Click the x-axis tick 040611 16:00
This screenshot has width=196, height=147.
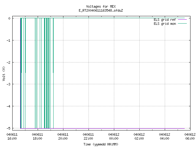click(12, 137)
